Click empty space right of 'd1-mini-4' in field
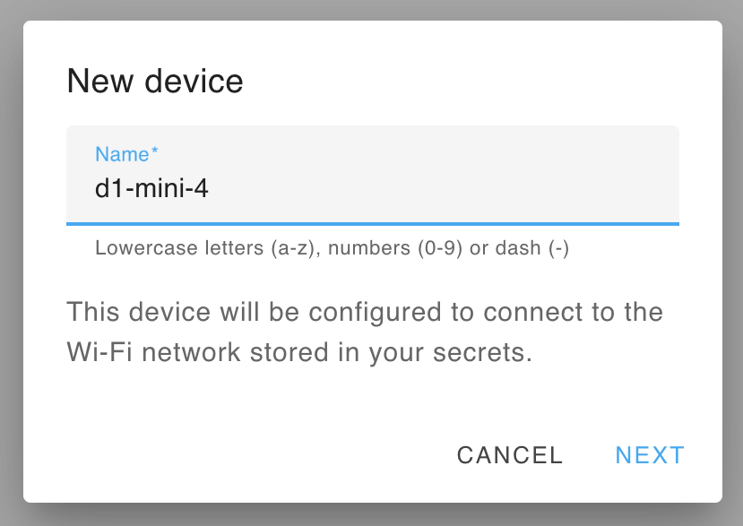 [448, 189]
